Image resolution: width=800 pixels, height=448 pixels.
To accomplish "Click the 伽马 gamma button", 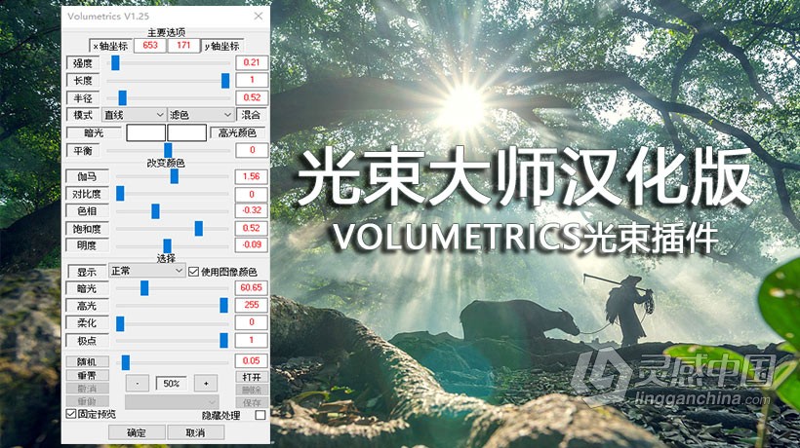I will [x=87, y=176].
